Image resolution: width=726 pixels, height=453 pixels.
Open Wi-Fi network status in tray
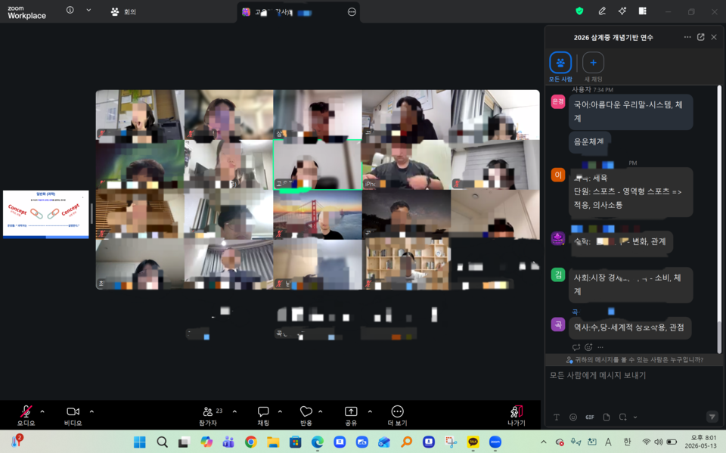(x=647, y=442)
